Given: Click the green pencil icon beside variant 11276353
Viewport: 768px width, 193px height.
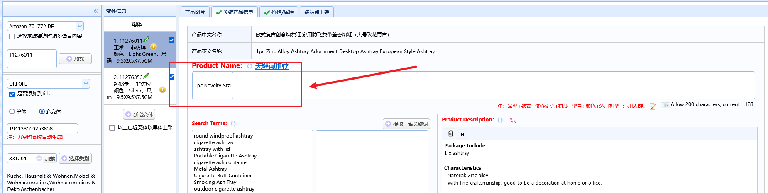Looking at the screenshot, I should pyautogui.click(x=146, y=76).
